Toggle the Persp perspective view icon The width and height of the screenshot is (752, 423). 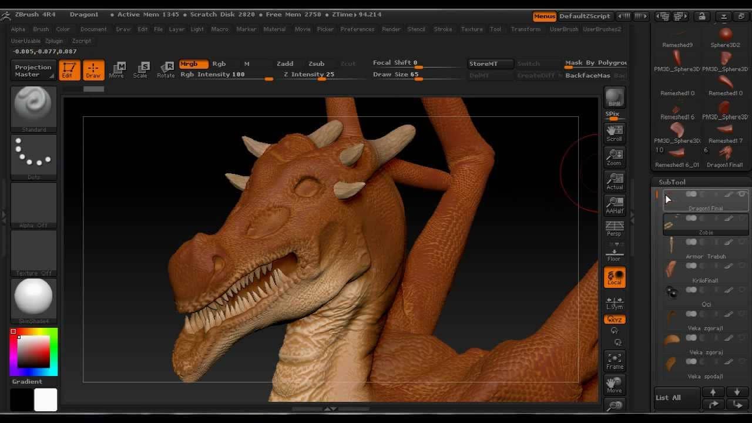[x=615, y=229]
